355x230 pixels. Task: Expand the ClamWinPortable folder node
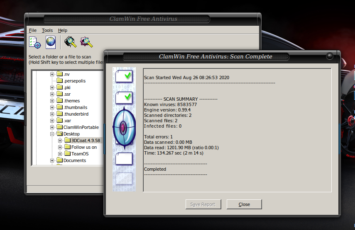(x=52, y=127)
